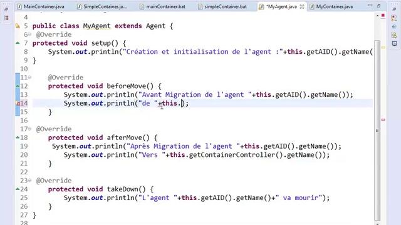Click the override indicator on line 12
Viewport: 401px width, 225px height.
pyautogui.click(x=18, y=86)
